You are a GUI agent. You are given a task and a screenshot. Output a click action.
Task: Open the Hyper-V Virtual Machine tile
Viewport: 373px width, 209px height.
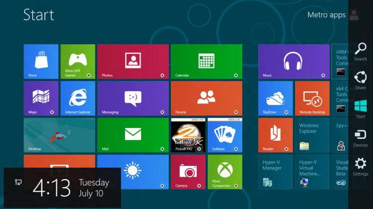312,172
